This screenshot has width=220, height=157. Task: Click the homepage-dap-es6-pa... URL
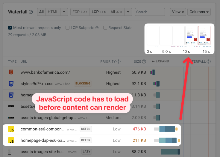pos(43,140)
